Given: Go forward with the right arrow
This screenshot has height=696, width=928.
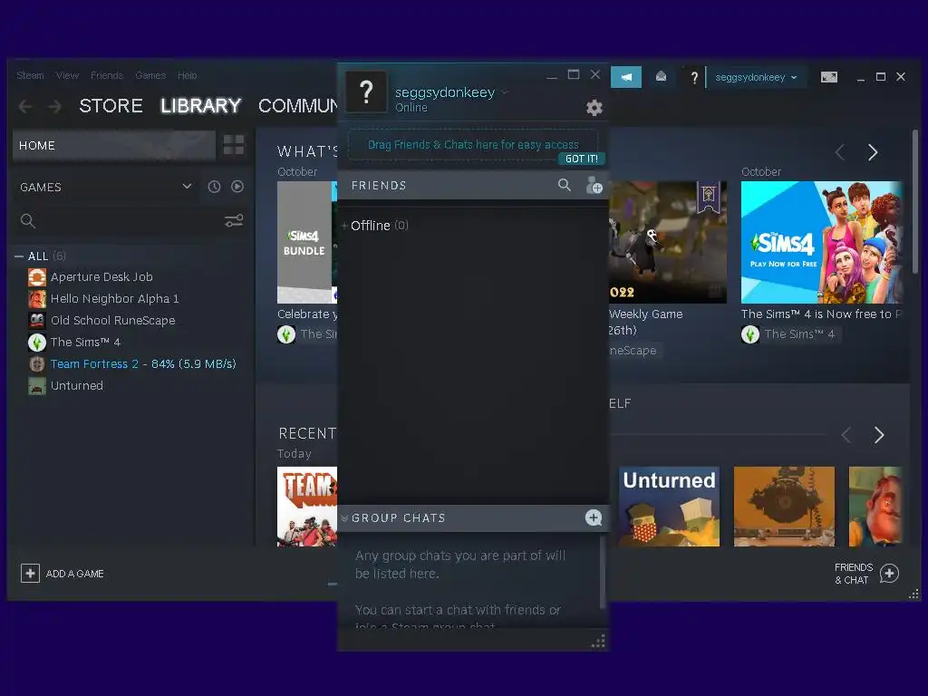Looking at the screenshot, I should point(54,107).
